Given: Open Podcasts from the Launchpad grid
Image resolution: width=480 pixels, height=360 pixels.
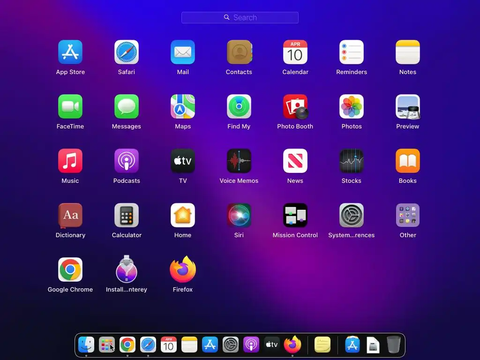Looking at the screenshot, I should [x=127, y=161].
